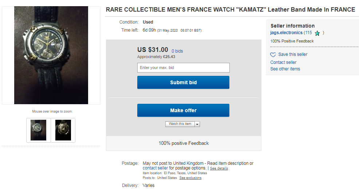
Task: Click the heart icon to save seller
Action: coord(273,55)
